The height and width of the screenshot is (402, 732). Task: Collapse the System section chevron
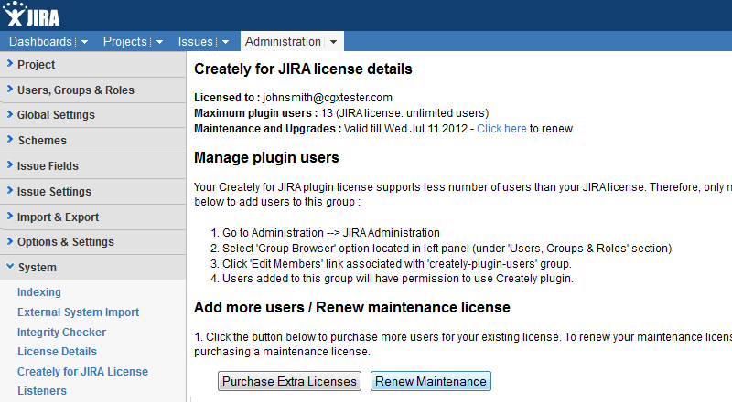click(10, 266)
